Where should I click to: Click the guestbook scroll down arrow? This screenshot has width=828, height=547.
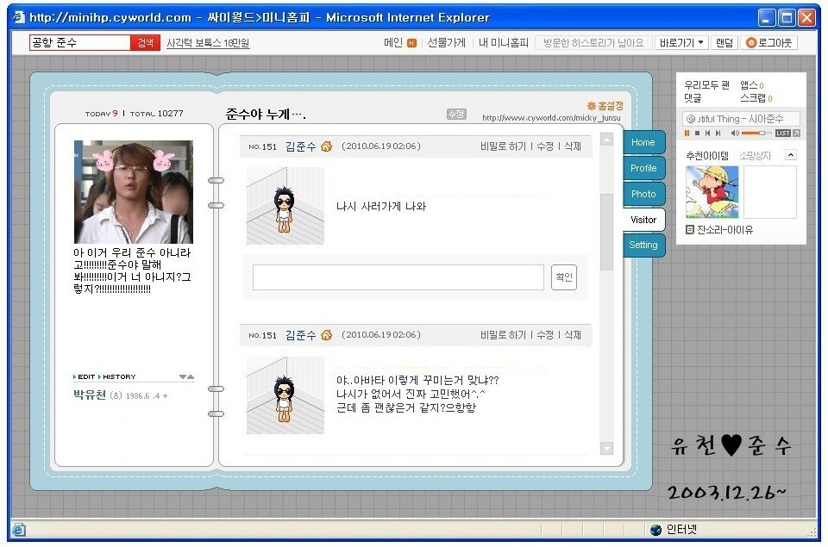[606, 448]
